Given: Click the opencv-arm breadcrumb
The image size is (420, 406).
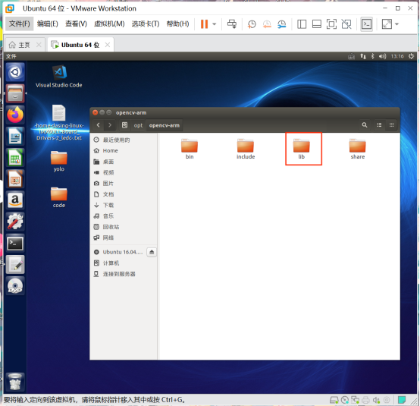Looking at the screenshot, I should (x=165, y=125).
